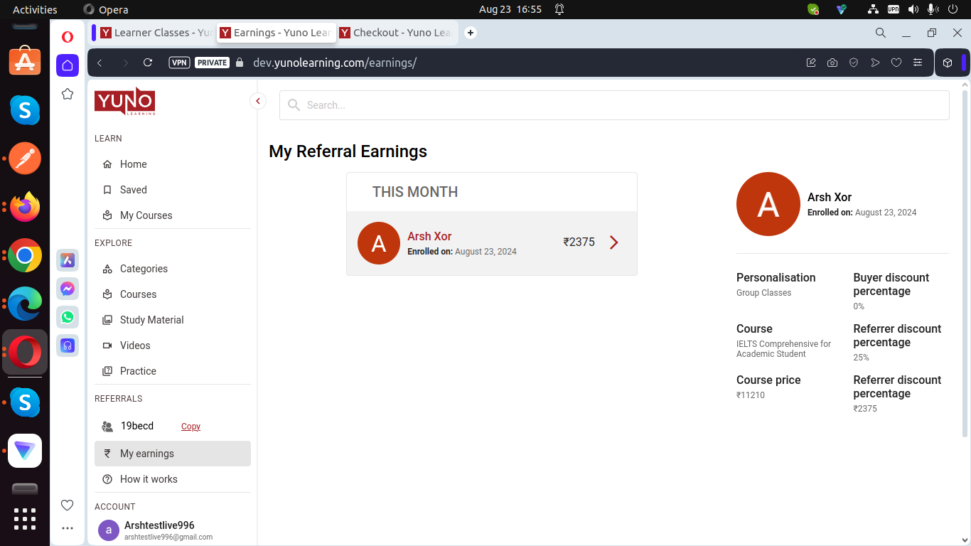Open a new browser tab
This screenshot has height=546, width=971.
point(471,33)
